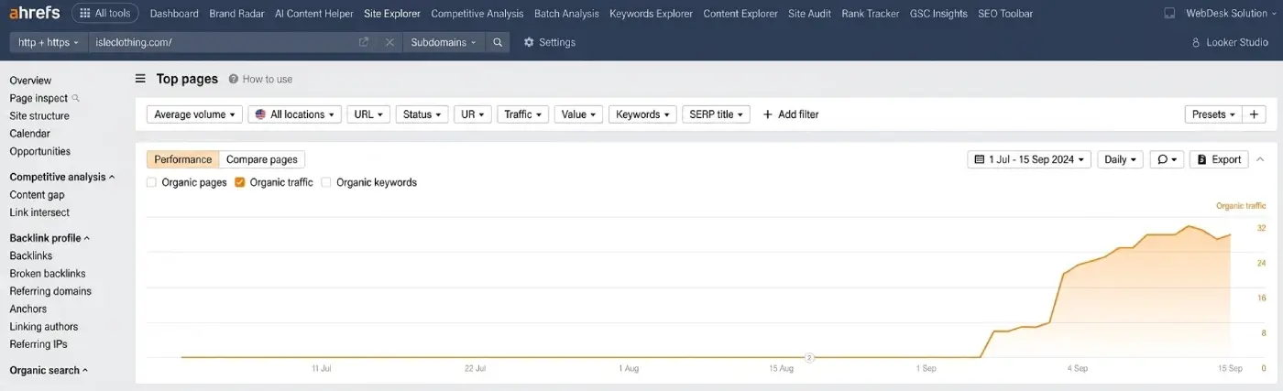This screenshot has height=391, width=1283.
Task: Click the Looker Studio icon link
Action: click(1230, 42)
